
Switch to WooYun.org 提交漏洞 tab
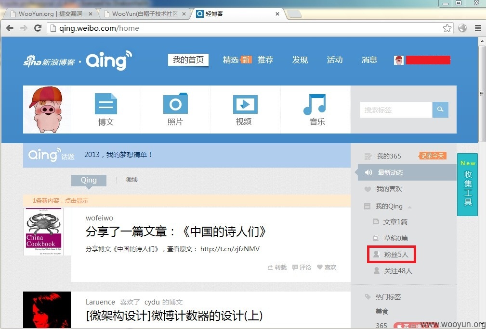pos(50,14)
